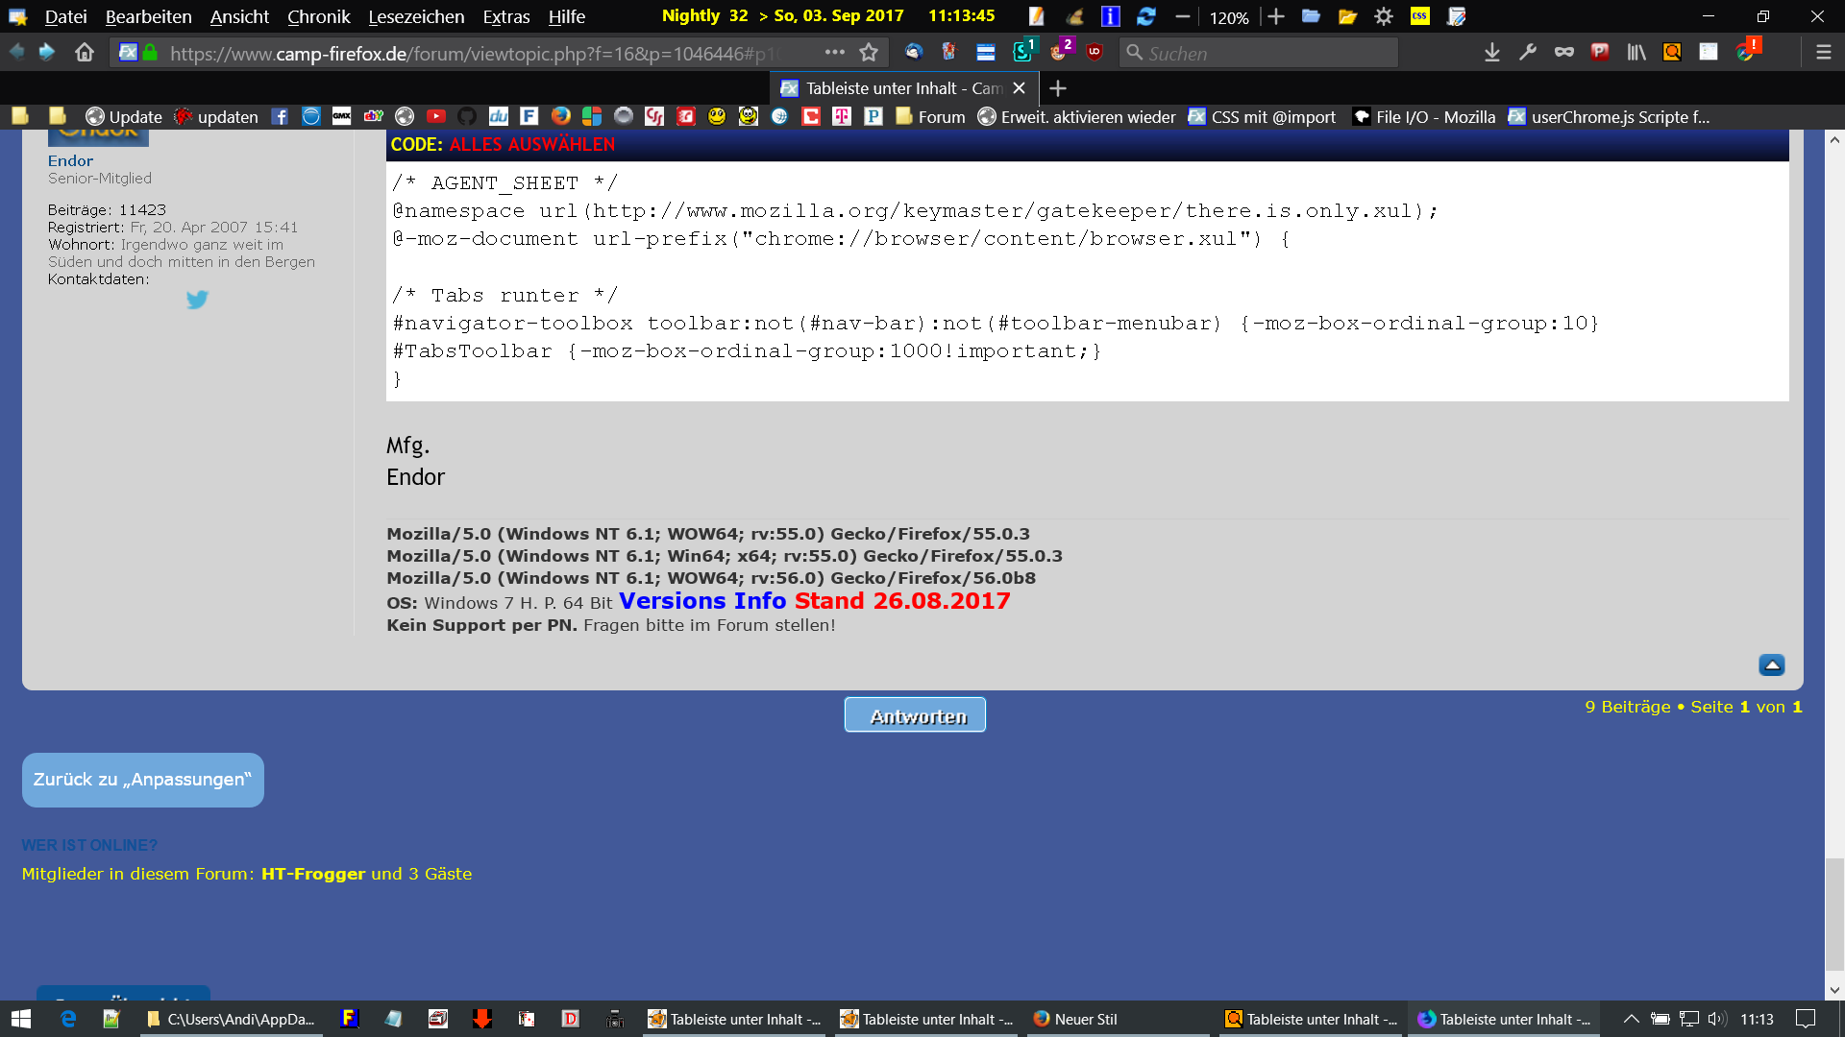Open page actions three-dot menu
This screenshot has height=1037, width=1845.
click(834, 53)
